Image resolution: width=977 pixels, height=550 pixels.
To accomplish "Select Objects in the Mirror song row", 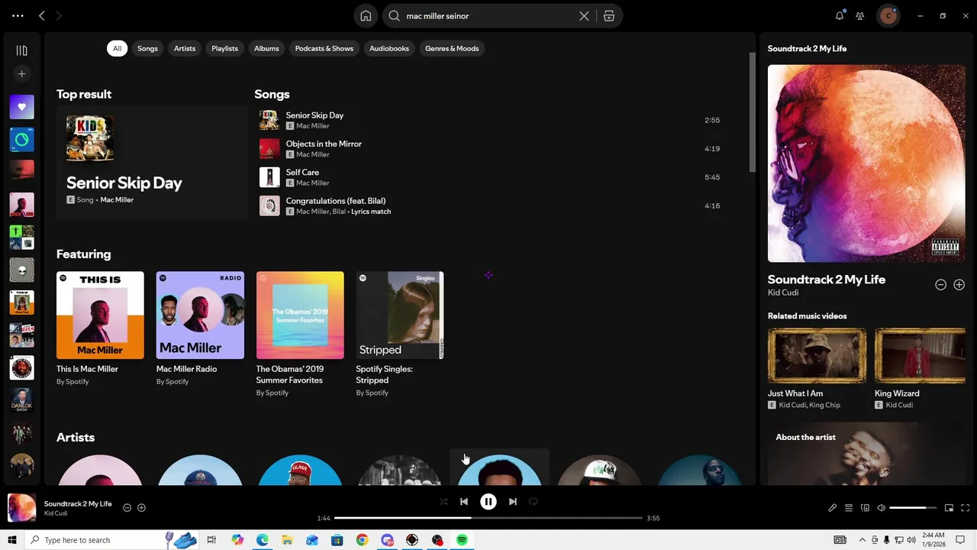I will (x=490, y=148).
